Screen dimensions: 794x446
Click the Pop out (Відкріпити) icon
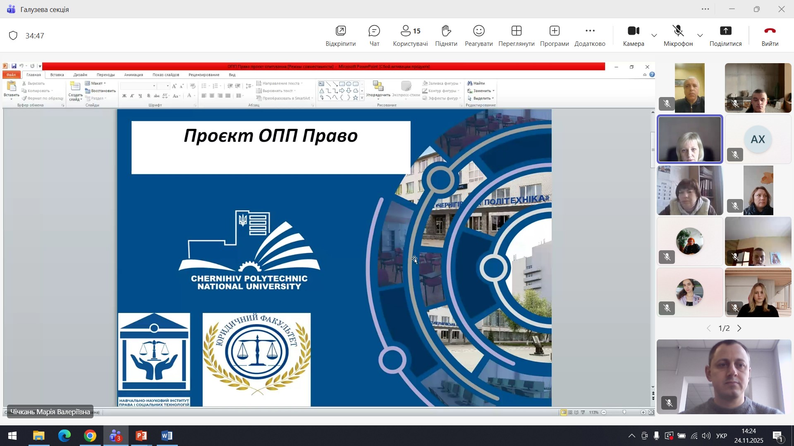(x=340, y=31)
